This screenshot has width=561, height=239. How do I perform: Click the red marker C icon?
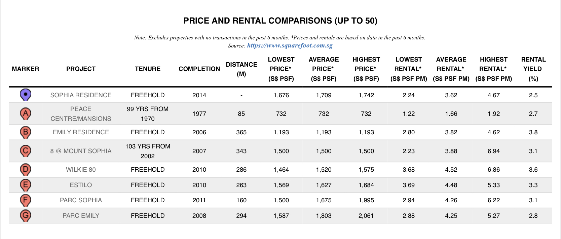(26, 150)
